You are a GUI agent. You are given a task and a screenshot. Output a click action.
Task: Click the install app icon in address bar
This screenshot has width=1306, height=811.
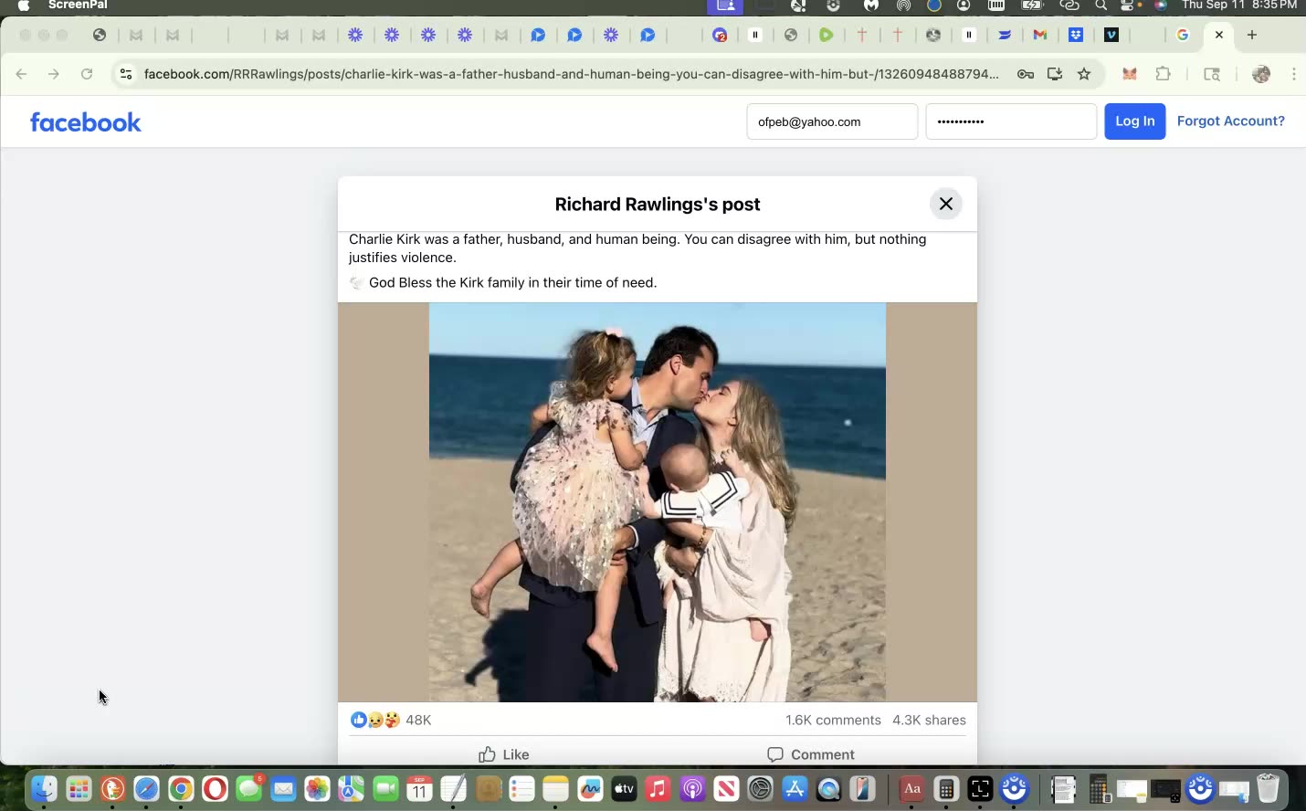(1055, 74)
